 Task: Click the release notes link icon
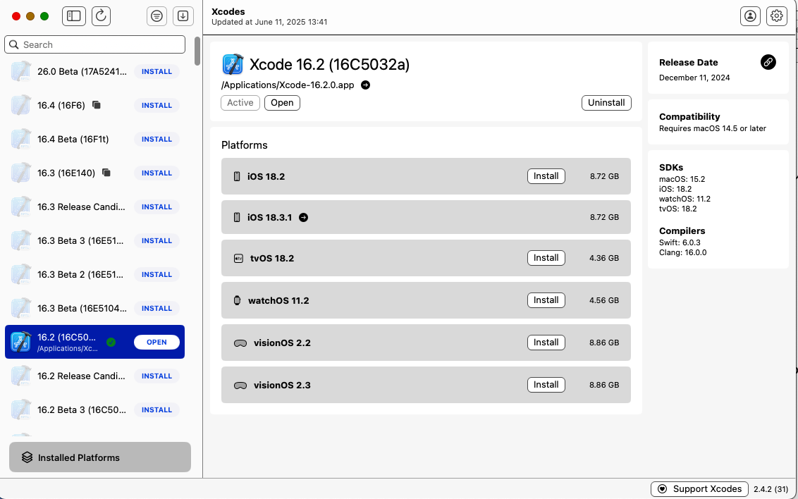[768, 62]
